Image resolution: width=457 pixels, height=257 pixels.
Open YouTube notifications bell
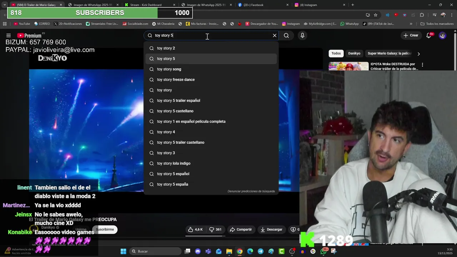click(429, 35)
